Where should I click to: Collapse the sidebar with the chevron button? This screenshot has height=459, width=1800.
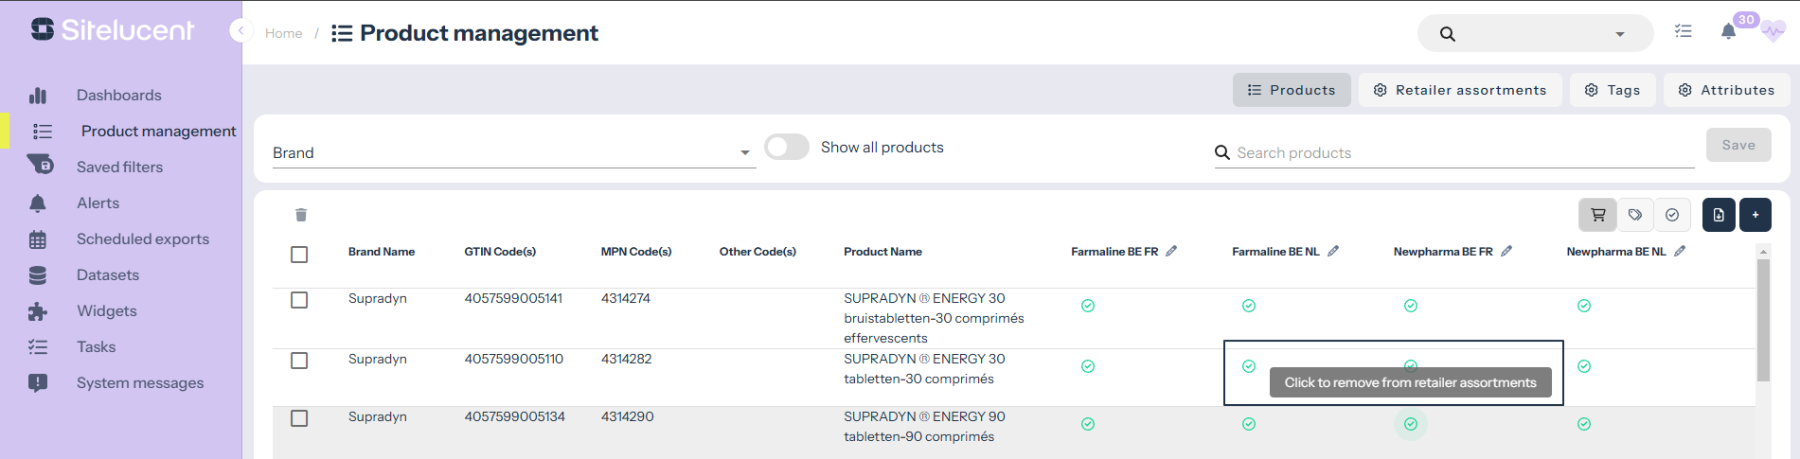tap(240, 31)
